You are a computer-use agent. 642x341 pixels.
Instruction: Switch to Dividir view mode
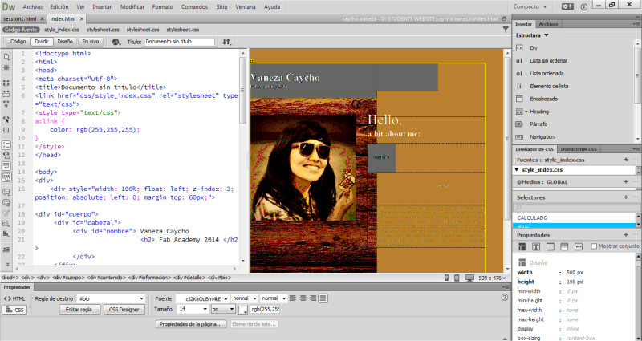43,41
